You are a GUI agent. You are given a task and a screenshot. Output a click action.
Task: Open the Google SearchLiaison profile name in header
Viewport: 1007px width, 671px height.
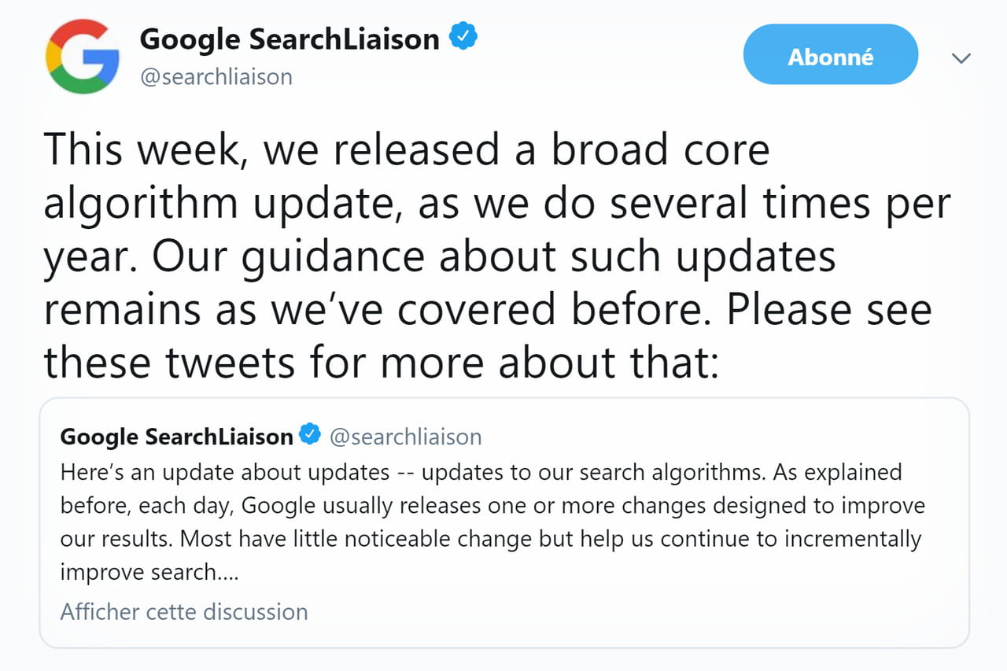pyautogui.click(x=290, y=38)
